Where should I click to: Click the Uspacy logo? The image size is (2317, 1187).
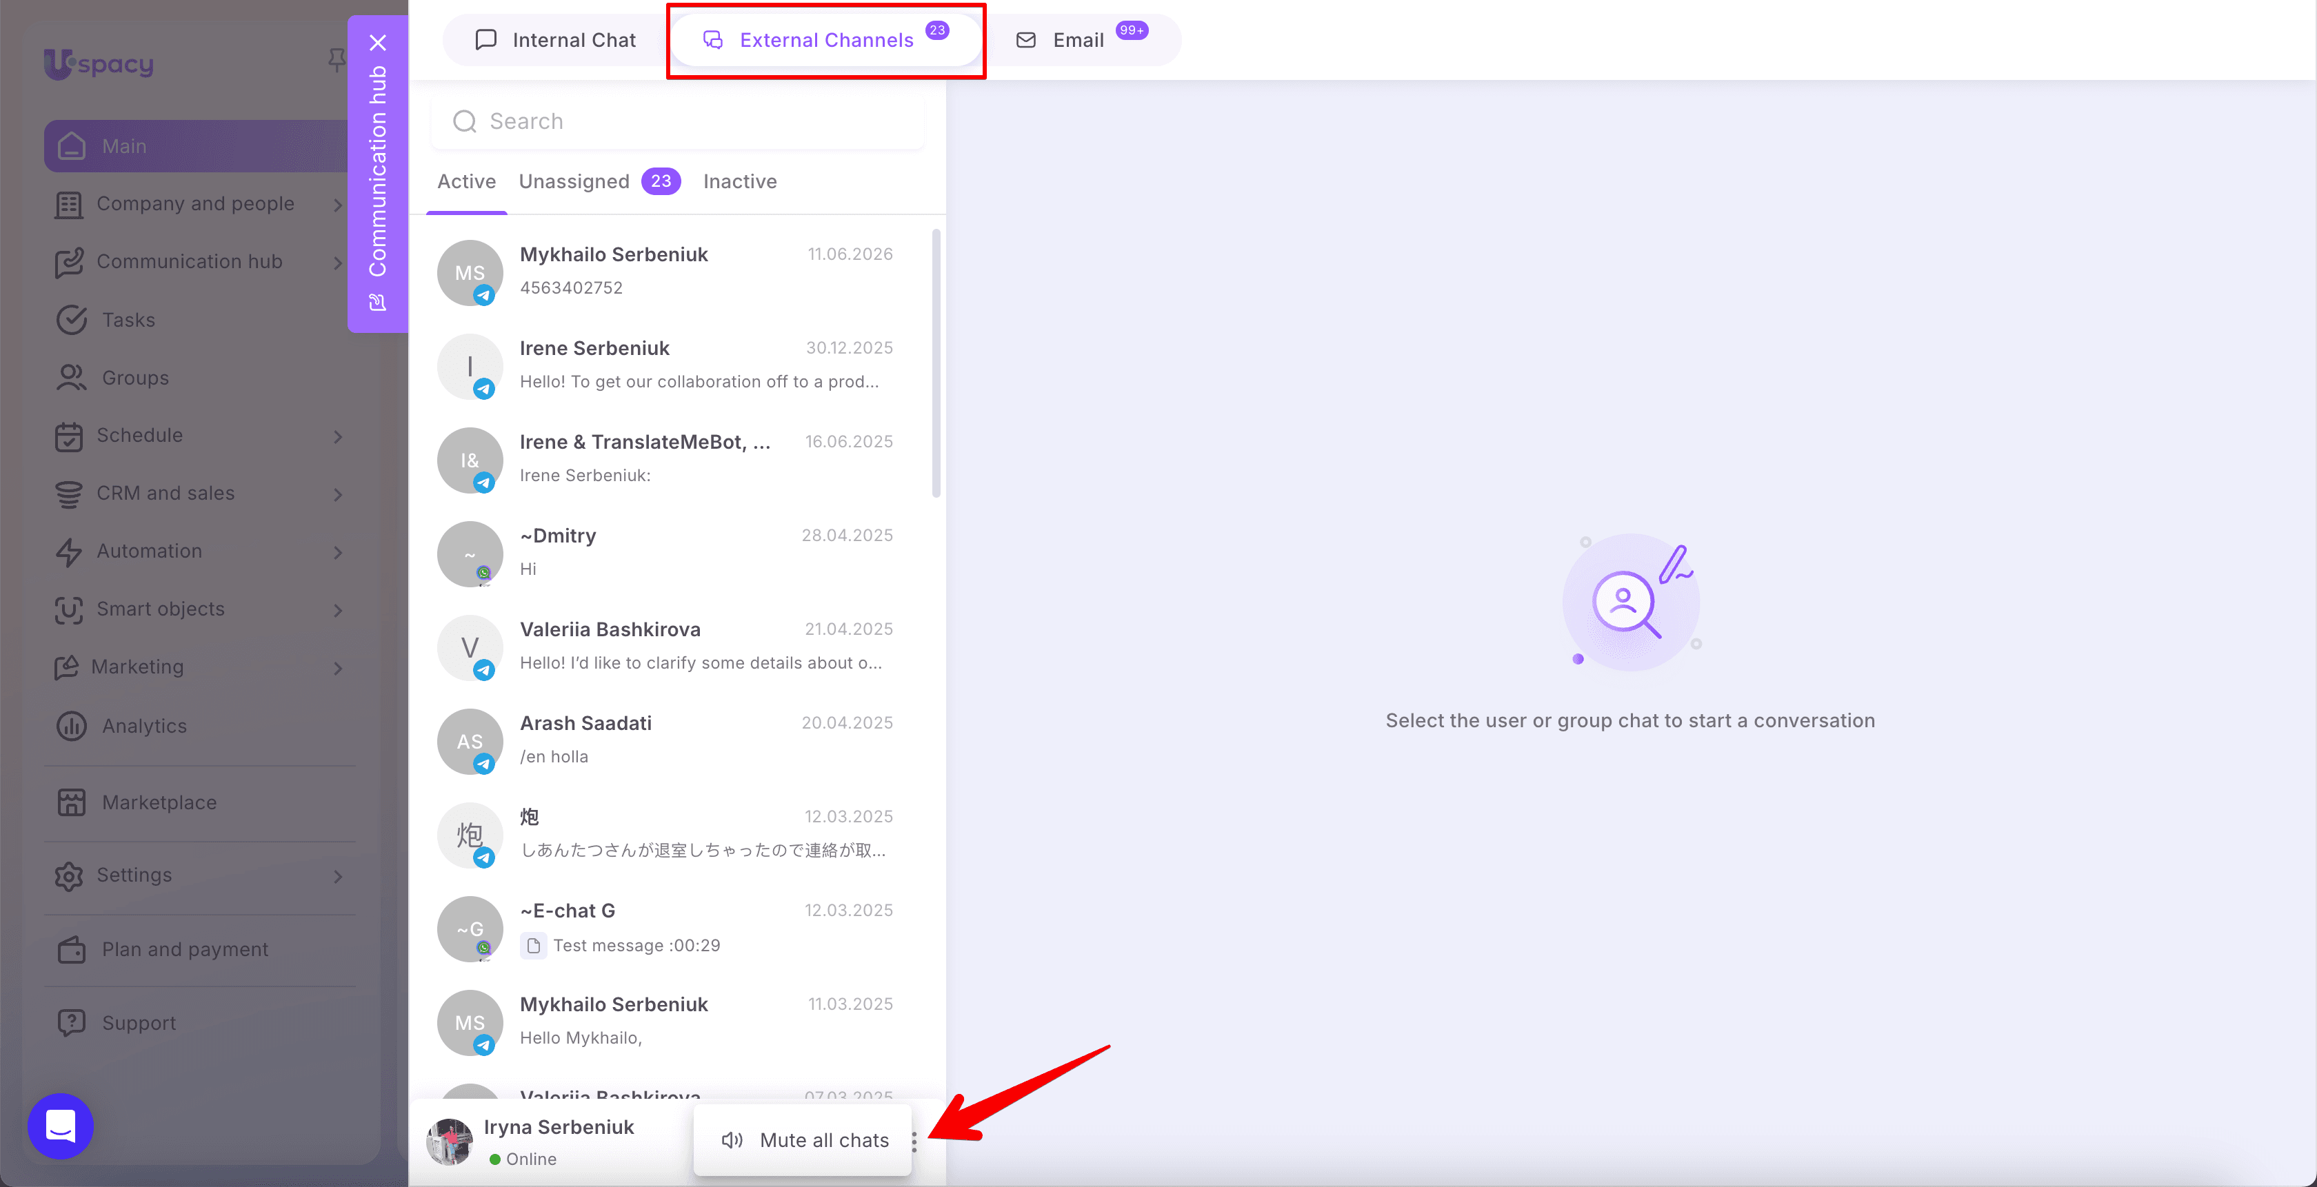tap(99, 63)
